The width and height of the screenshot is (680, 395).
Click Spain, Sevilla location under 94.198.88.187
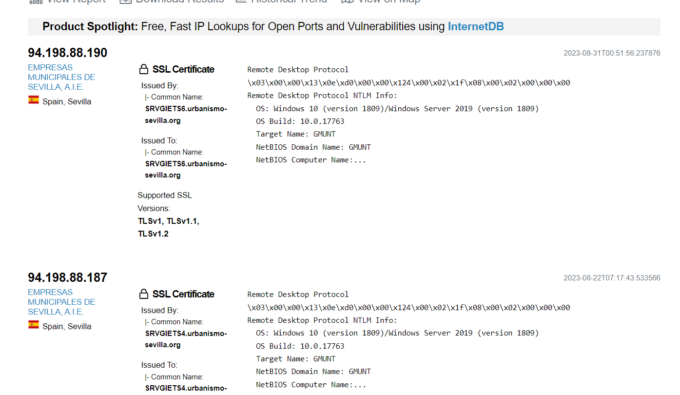67,326
